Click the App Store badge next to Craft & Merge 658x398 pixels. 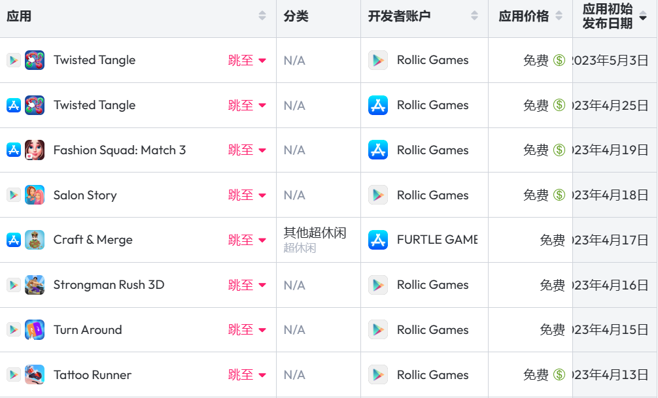13,240
